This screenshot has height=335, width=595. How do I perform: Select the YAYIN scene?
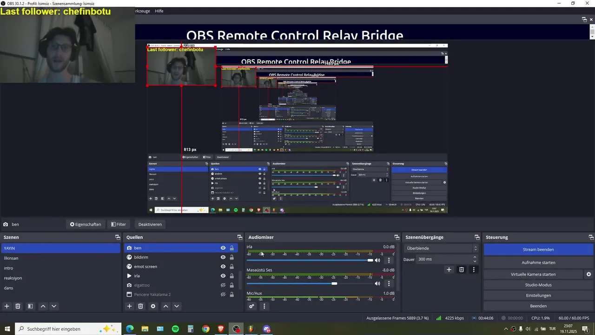pos(60,248)
